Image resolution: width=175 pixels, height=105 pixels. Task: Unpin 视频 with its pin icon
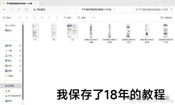pyautogui.click(x=20, y=71)
